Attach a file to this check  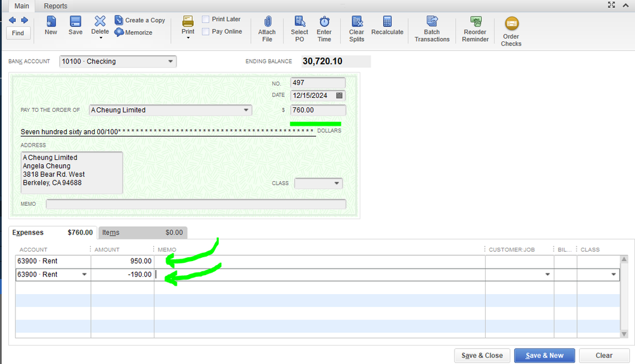pos(267,29)
